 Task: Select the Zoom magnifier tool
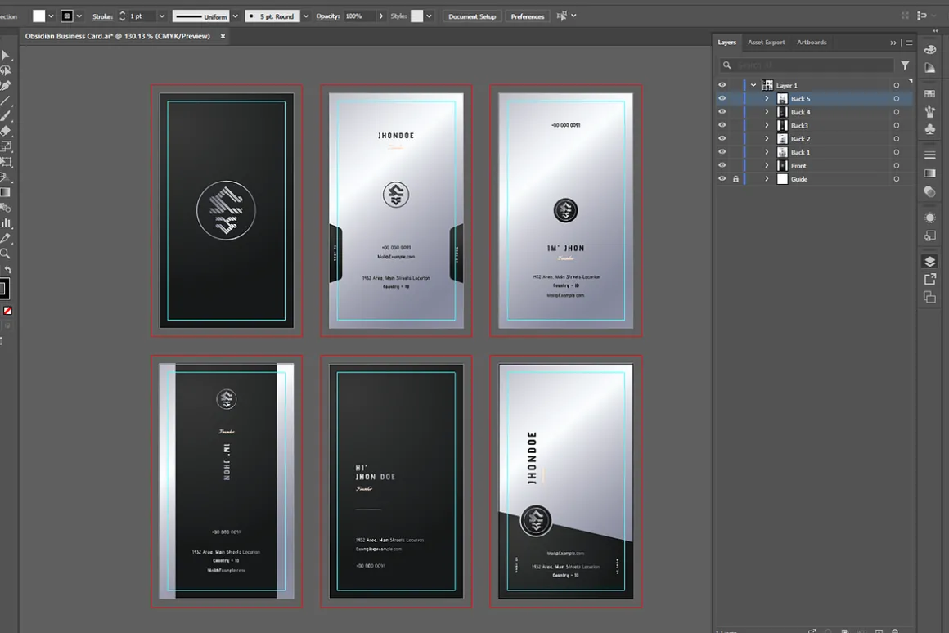coord(5,254)
